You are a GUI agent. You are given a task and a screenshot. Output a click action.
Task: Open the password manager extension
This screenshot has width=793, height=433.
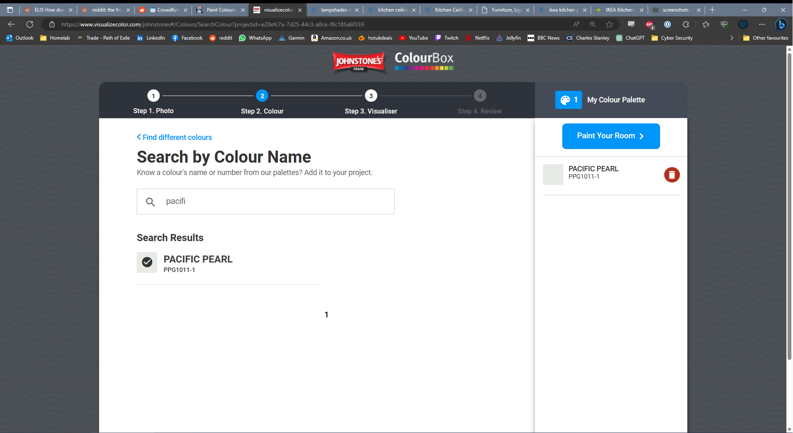[668, 24]
